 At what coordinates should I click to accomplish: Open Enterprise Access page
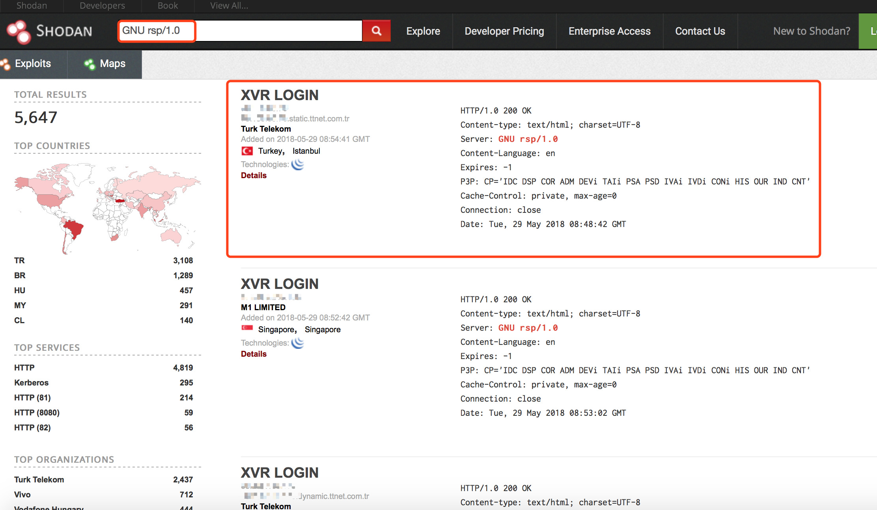[609, 31]
